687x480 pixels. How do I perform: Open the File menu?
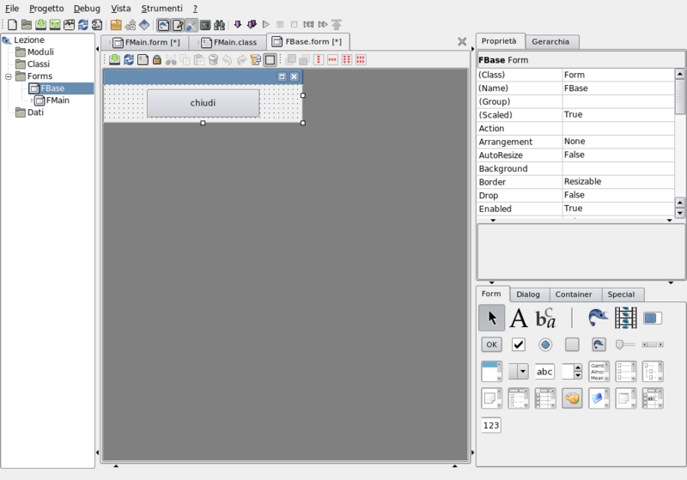[12, 9]
